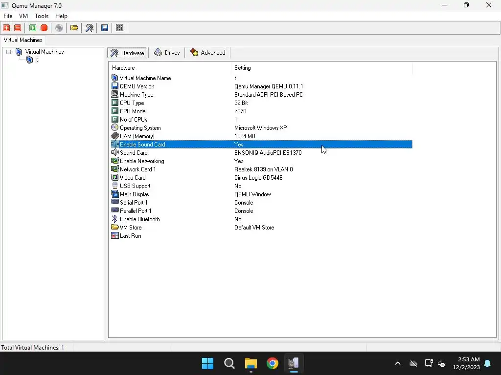
Task: Click the Operating System disc icon
Action: (x=114, y=127)
